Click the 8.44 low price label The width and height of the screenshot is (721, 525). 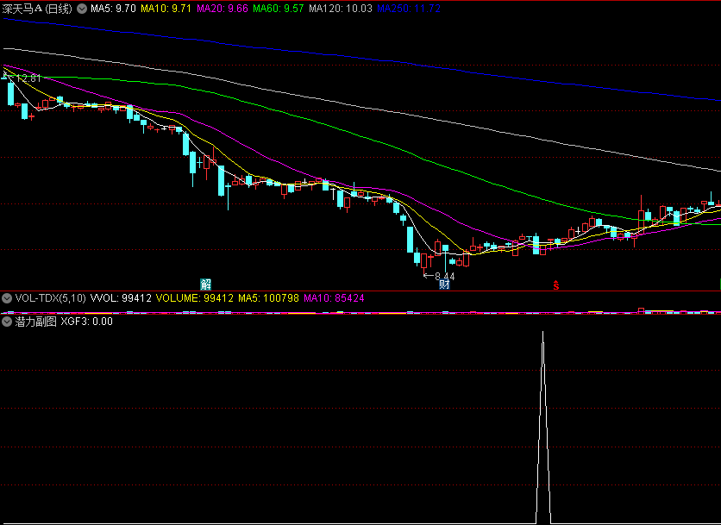(444, 276)
